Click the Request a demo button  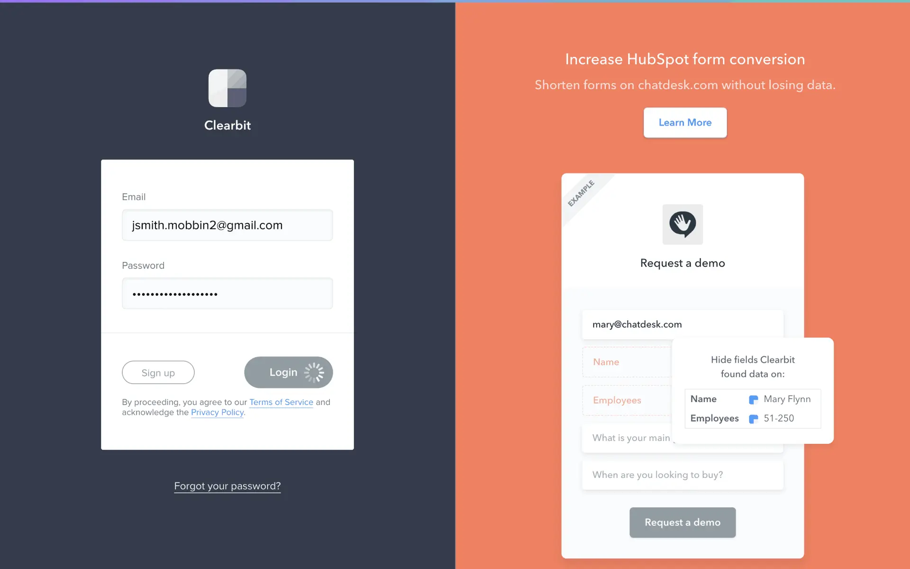pyautogui.click(x=682, y=523)
